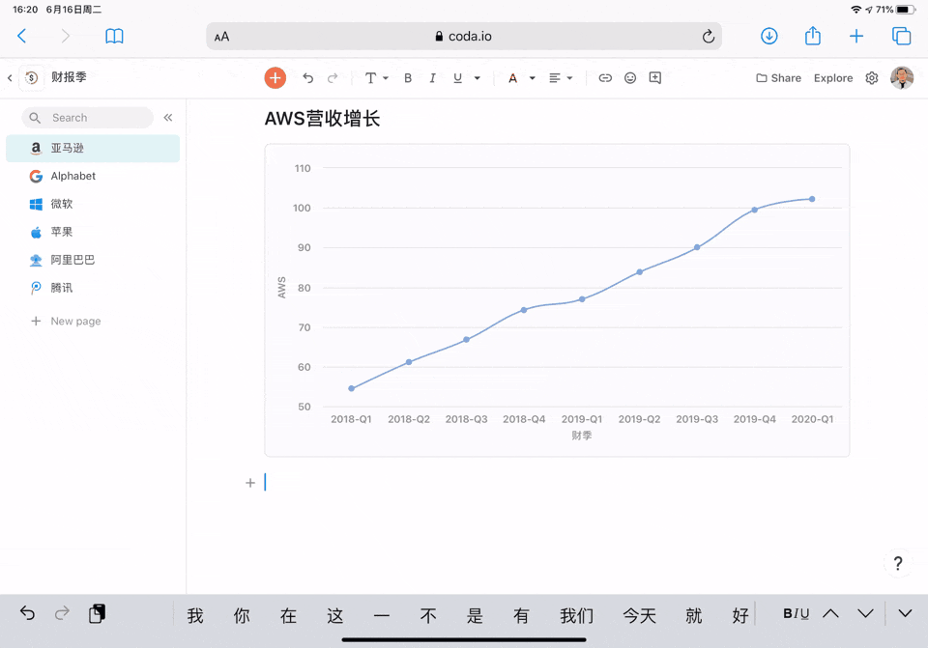Show all Safari tabs overview
The width and height of the screenshot is (928, 648).
[x=901, y=36]
